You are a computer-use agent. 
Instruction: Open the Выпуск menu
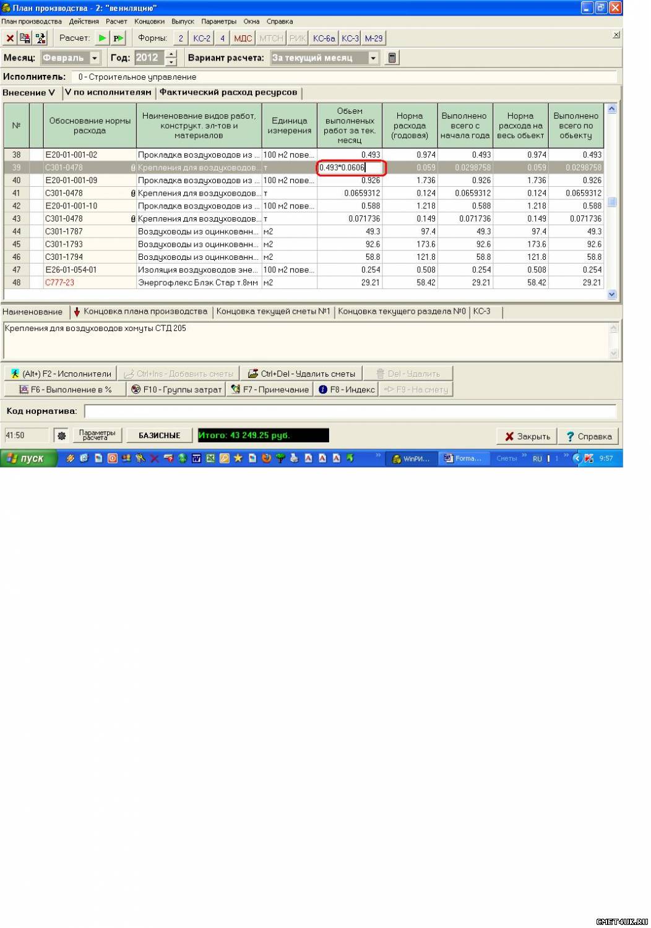click(183, 21)
